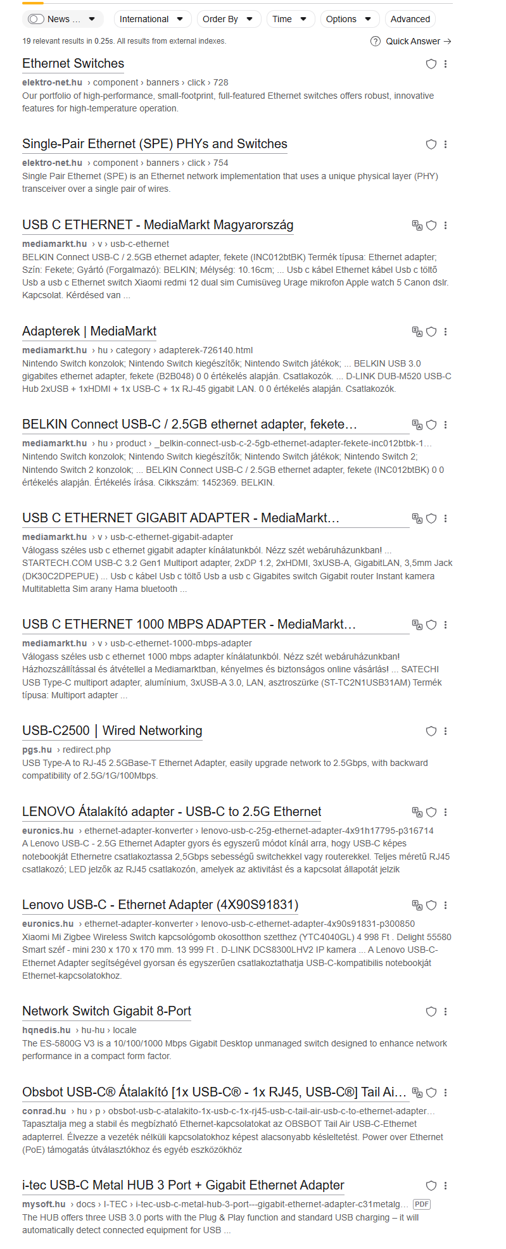Expand the International region dropdown
This screenshot has height=1249, width=506.
[x=152, y=19]
